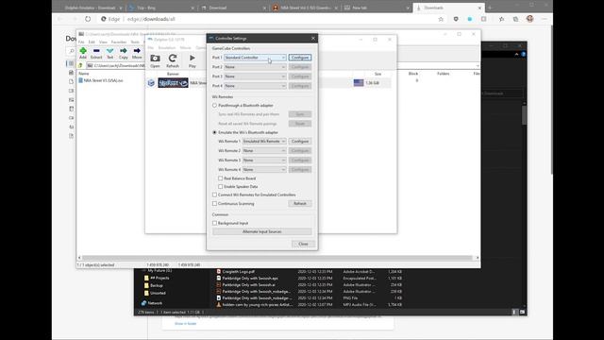Open 7-Zip File menu

pos(81,42)
